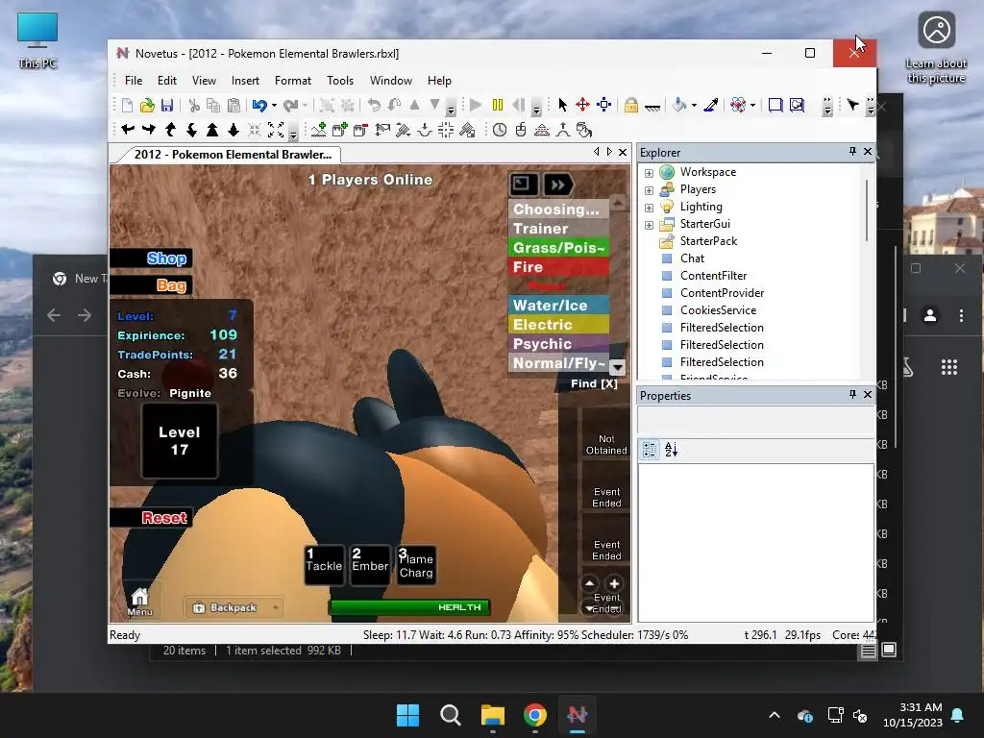Open the in-game Backpack button
Viewport: 984px width, 738px height.
point(234,607)
